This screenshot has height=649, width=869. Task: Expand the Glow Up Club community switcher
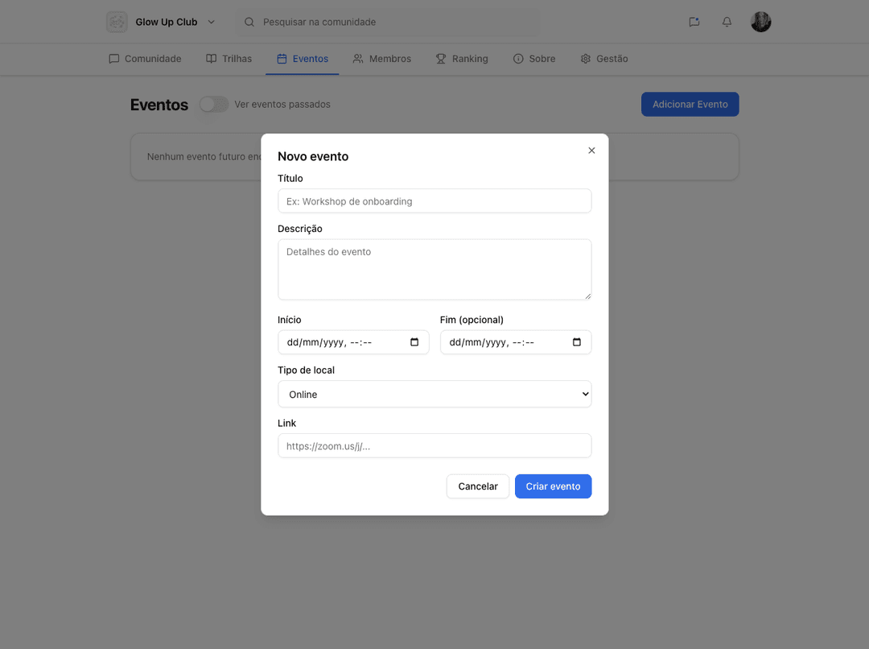tap(211, 22)
